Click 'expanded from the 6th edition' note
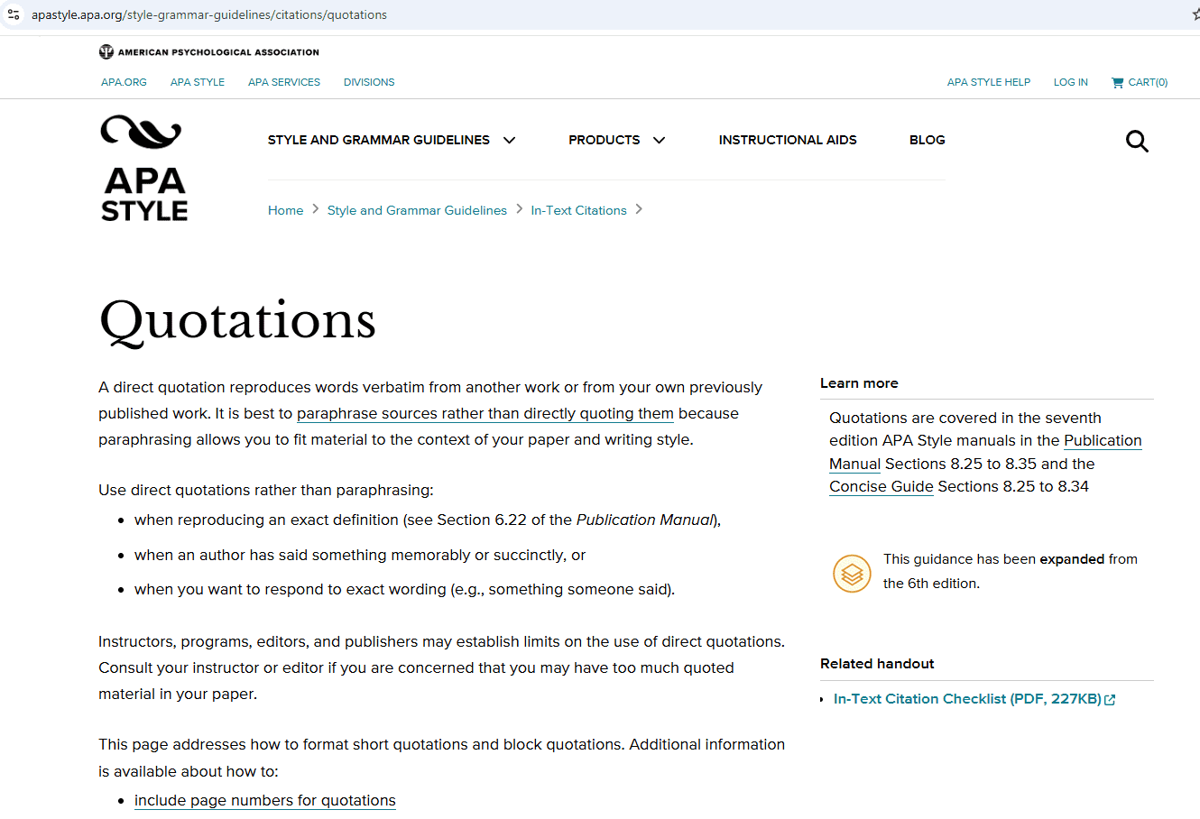Viewport: 1200px width, 819px height. 1011,572
